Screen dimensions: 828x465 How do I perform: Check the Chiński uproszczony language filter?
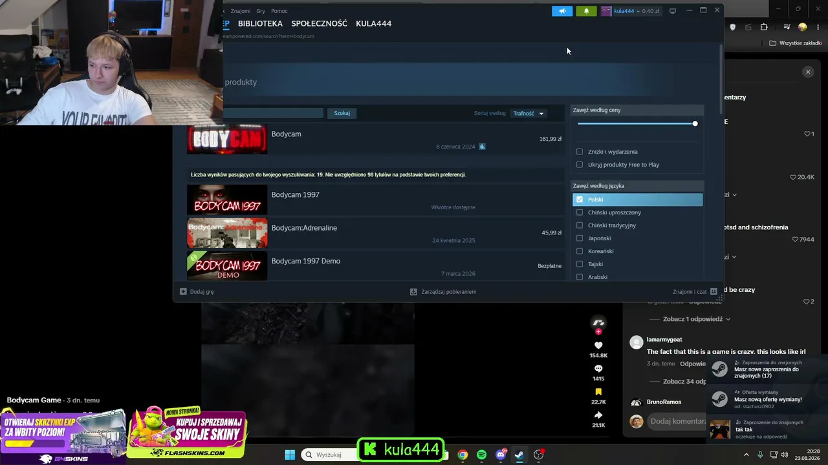[580, 212]
